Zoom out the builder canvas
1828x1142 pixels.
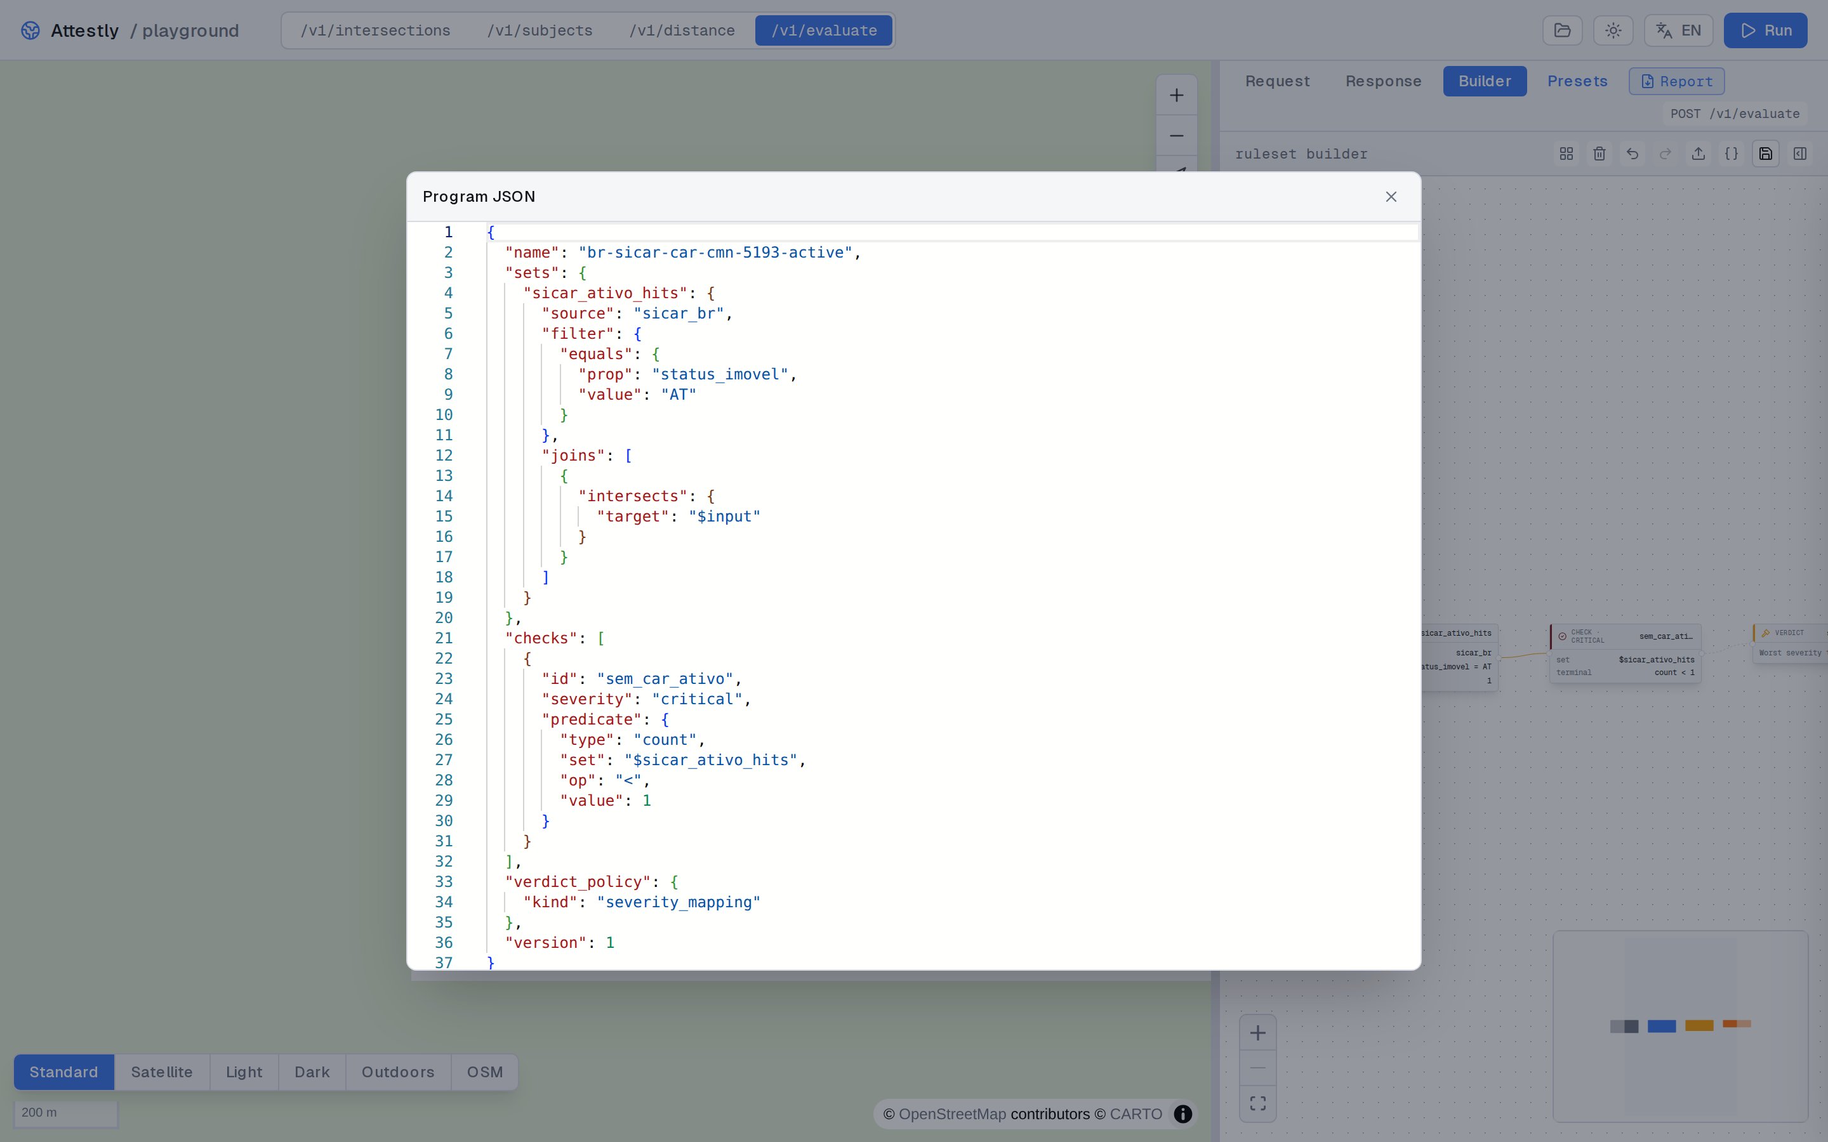pyautogui.click(x=1257, y=1067)
